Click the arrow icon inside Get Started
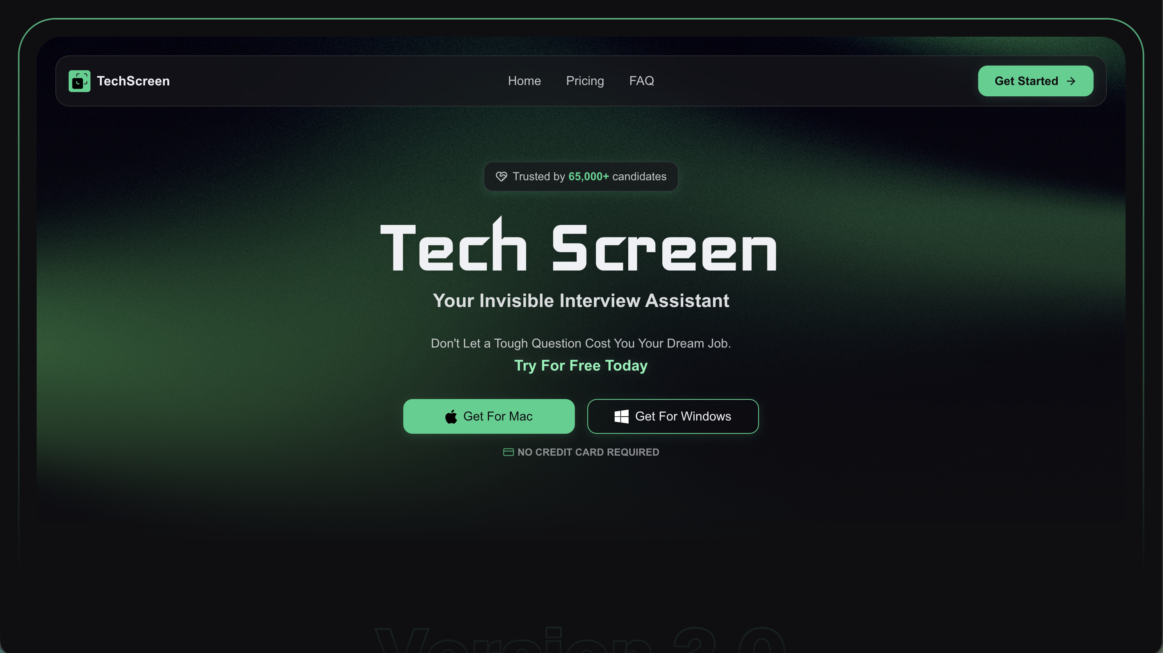The height and width of the screenshot is (653, 1163). click(1071, 81)
